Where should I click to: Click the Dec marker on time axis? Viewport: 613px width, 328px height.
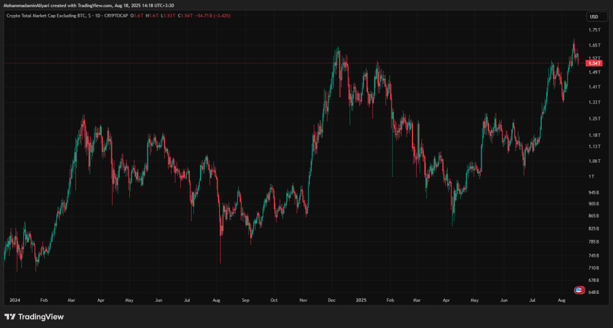[331, 299]
